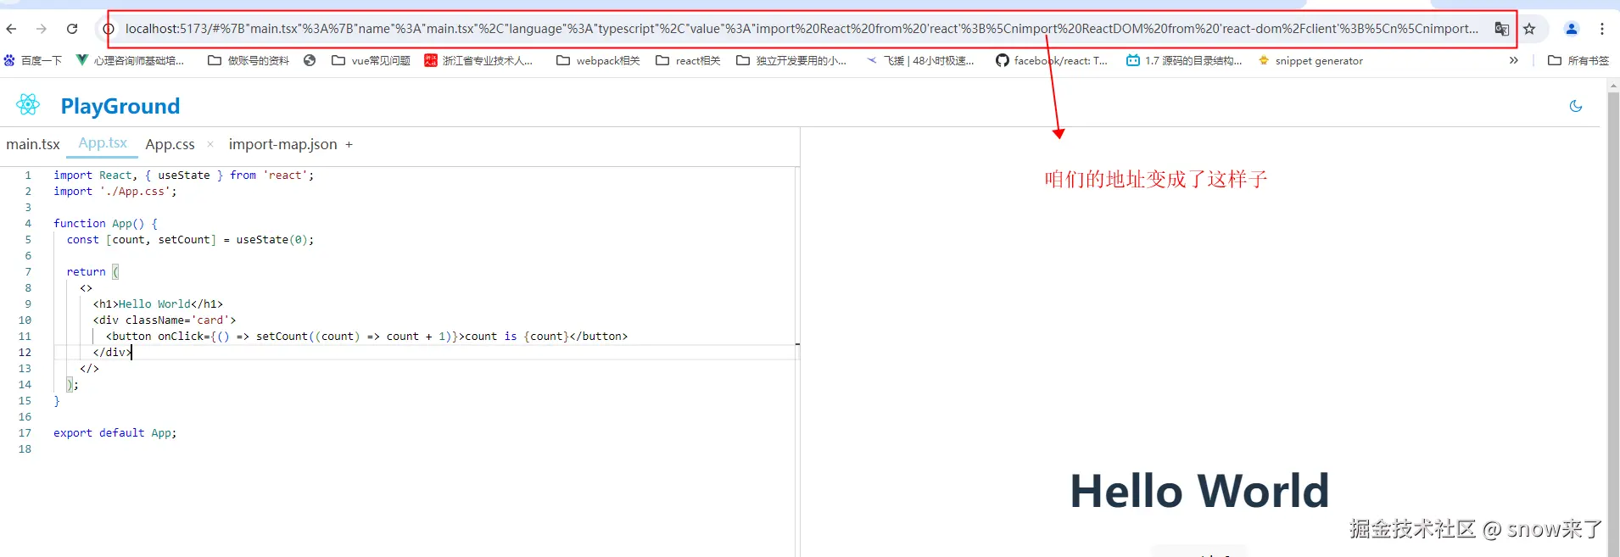Bookmark this page with the star icon
The height and width of the screenshot is (557, 1620).
[x=1529, y=29]
